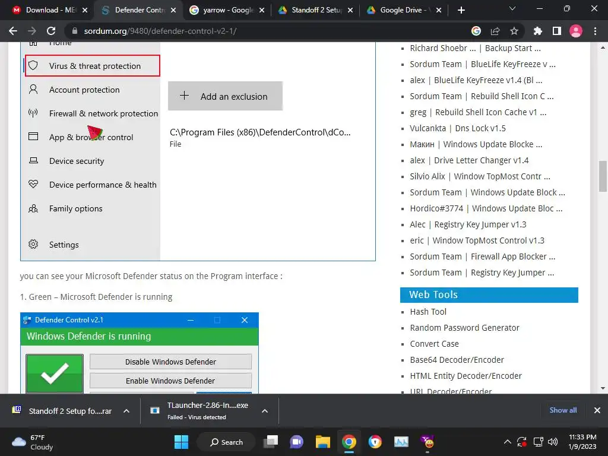Open greg Rebuild Shell Icon Cache comment
Image resolution: width=608 pixels, height=456 pixels.
pos(478,112)
